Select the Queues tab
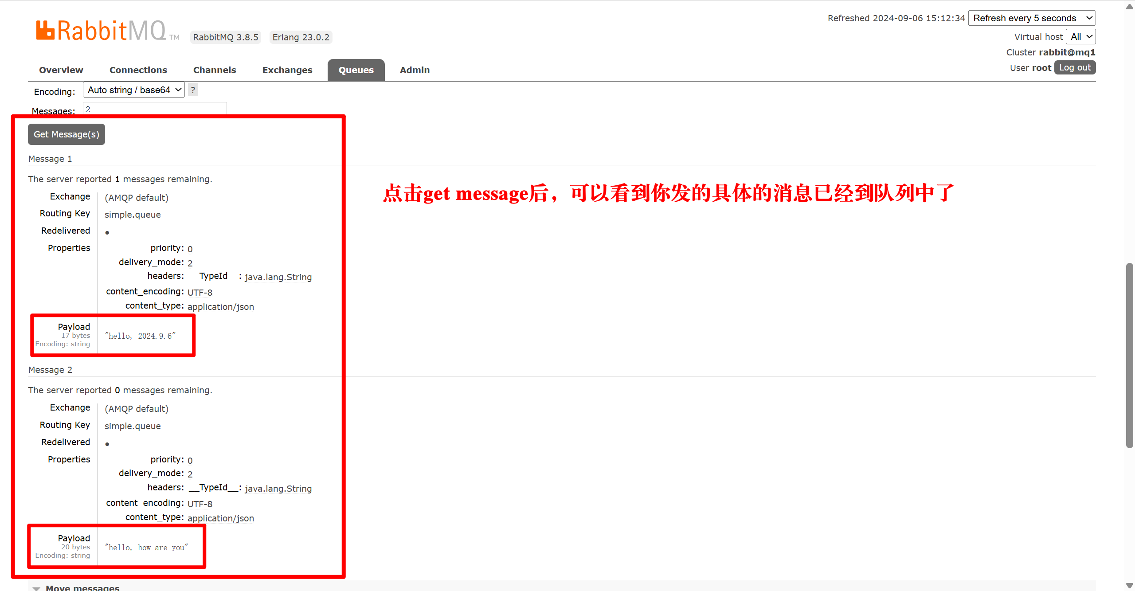This screenshot has width=1135, height=591. pos(356,70)
